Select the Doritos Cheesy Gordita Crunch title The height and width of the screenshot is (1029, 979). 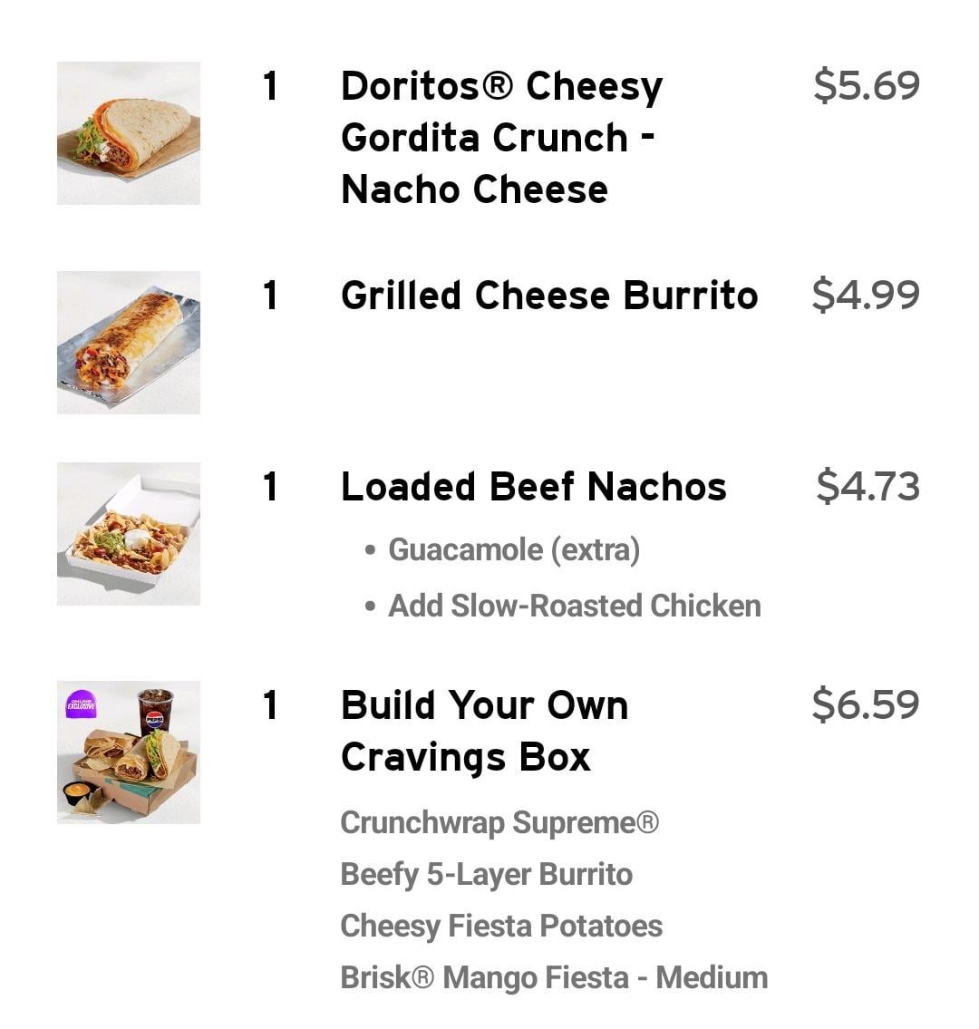click(x=501, y=138)
